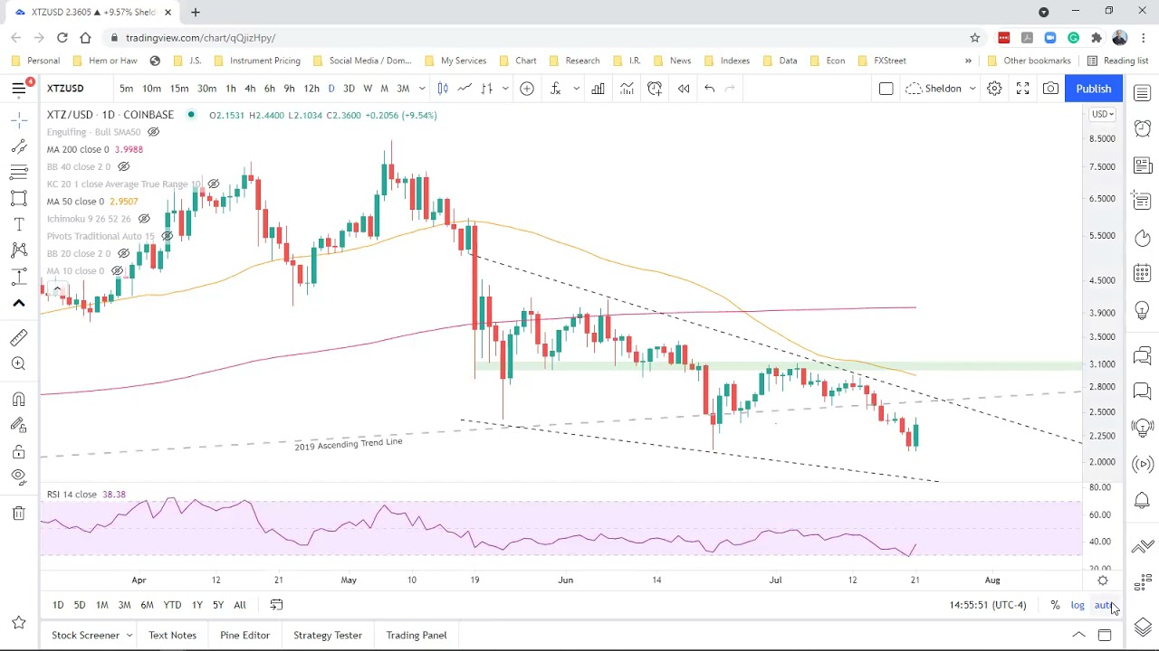The height and width of the screenshot is (651, 1159).
Task: Open the prediction and measurement tools
Action: tap(19, 277)
